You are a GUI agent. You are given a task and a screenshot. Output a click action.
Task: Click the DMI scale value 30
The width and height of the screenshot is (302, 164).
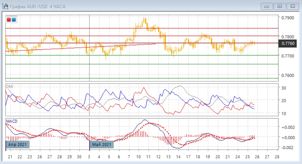coord(284,88)
